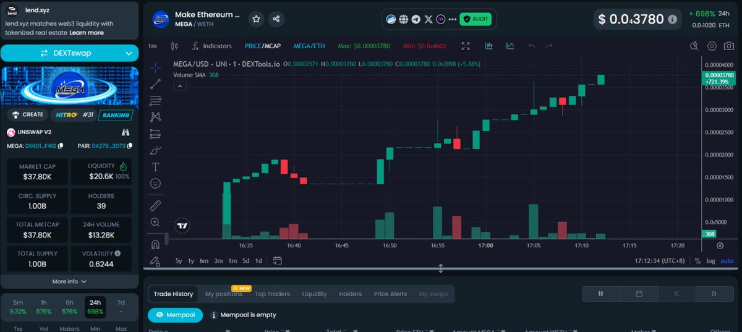Image resolution: width=742 pixels, height=332 pixels.
Task: Open binoculars explorer icon
Action: 126,132
